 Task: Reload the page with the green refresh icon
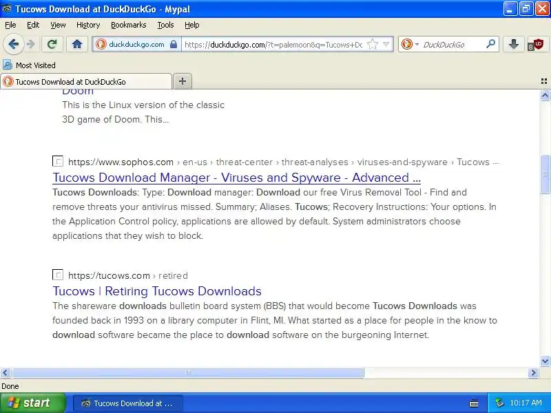click(x=52, y=44)
